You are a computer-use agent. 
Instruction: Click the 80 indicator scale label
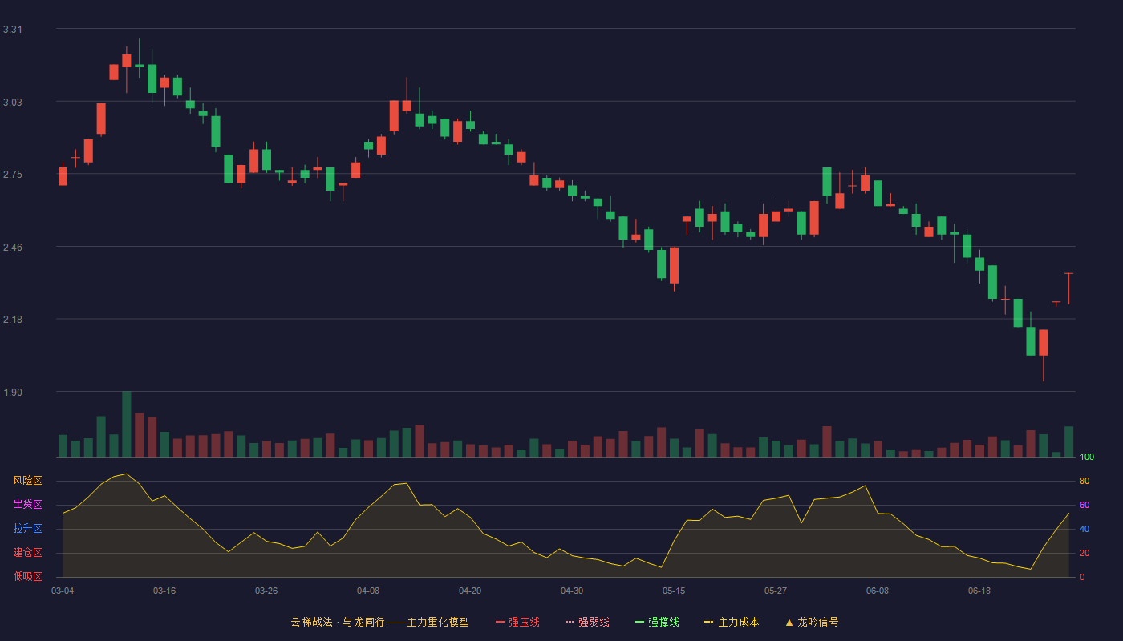click(1084, 481)
